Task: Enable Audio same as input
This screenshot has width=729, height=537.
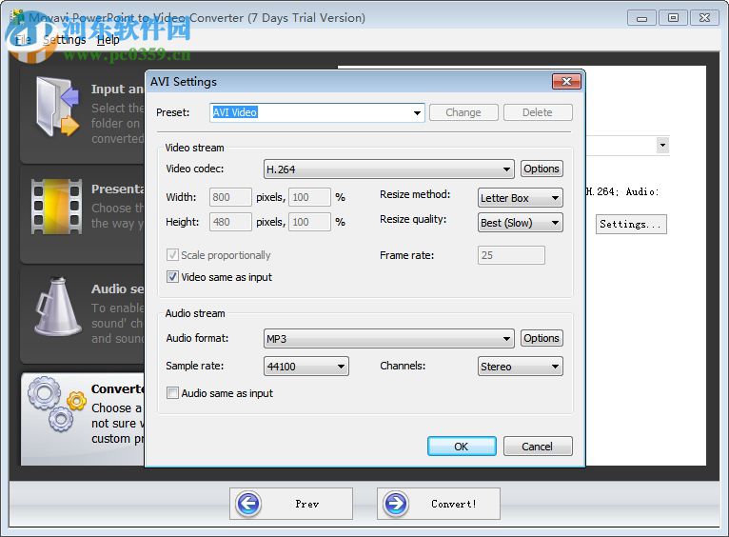Action: tap(172, 393)
